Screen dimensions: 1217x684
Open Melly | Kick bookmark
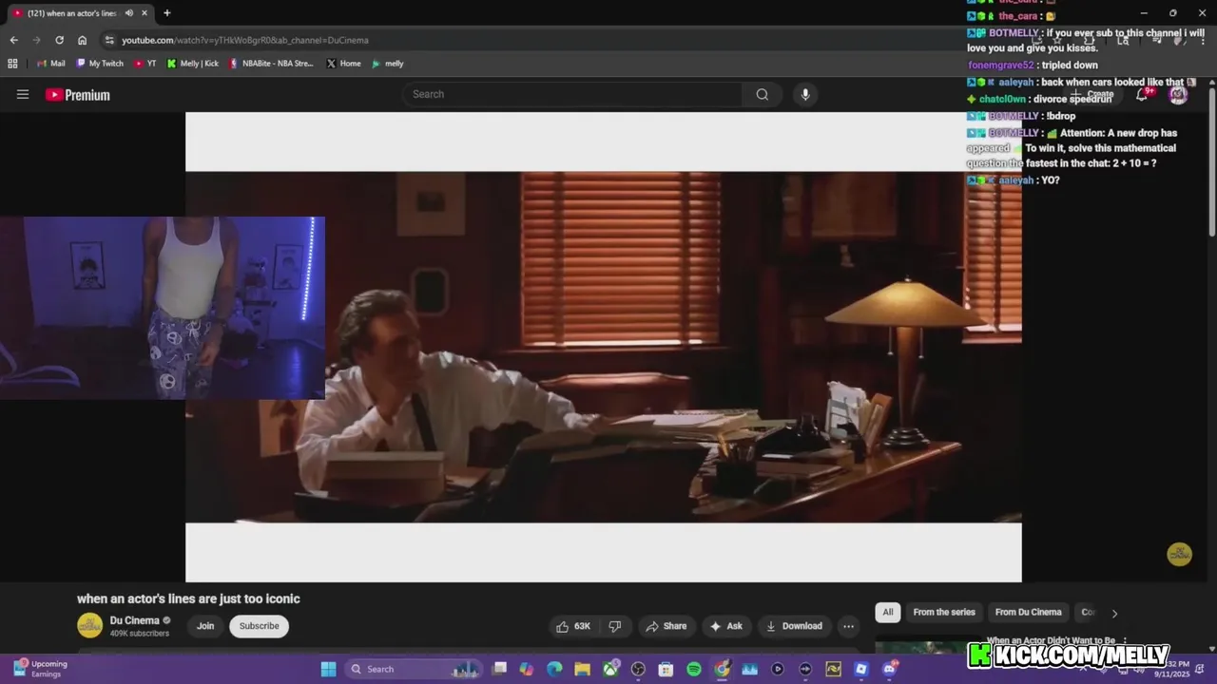193,64
